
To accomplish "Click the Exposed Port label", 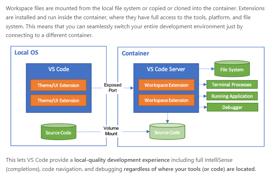I will pos(113,87).
